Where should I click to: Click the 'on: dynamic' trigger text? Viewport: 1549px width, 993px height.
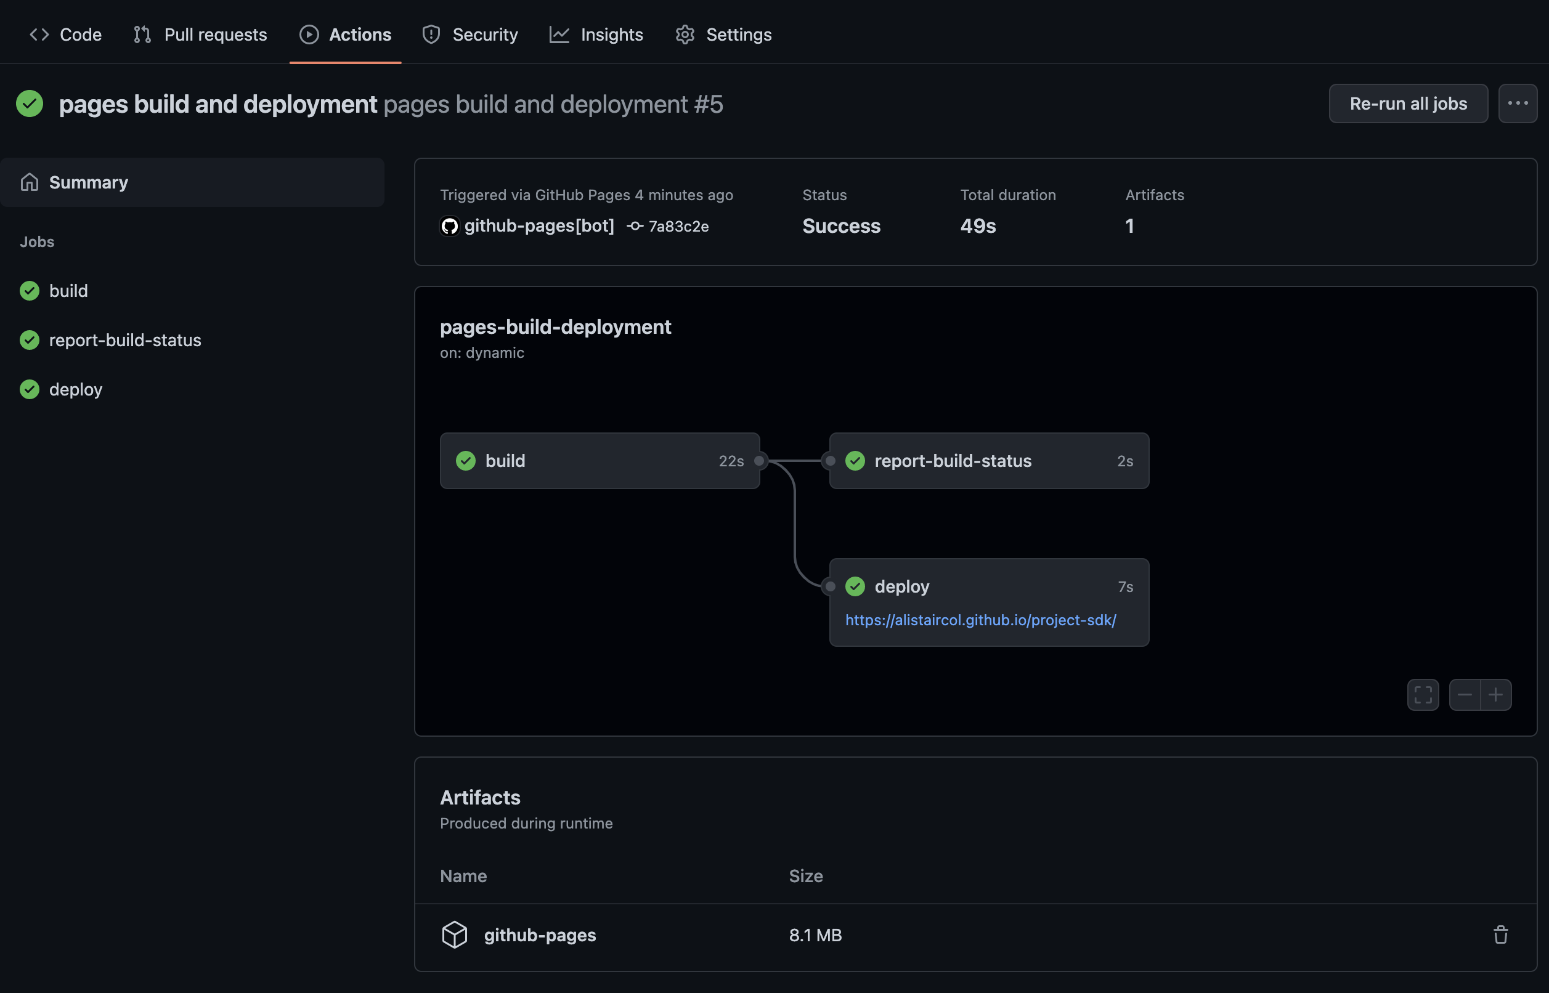(482, 353)
